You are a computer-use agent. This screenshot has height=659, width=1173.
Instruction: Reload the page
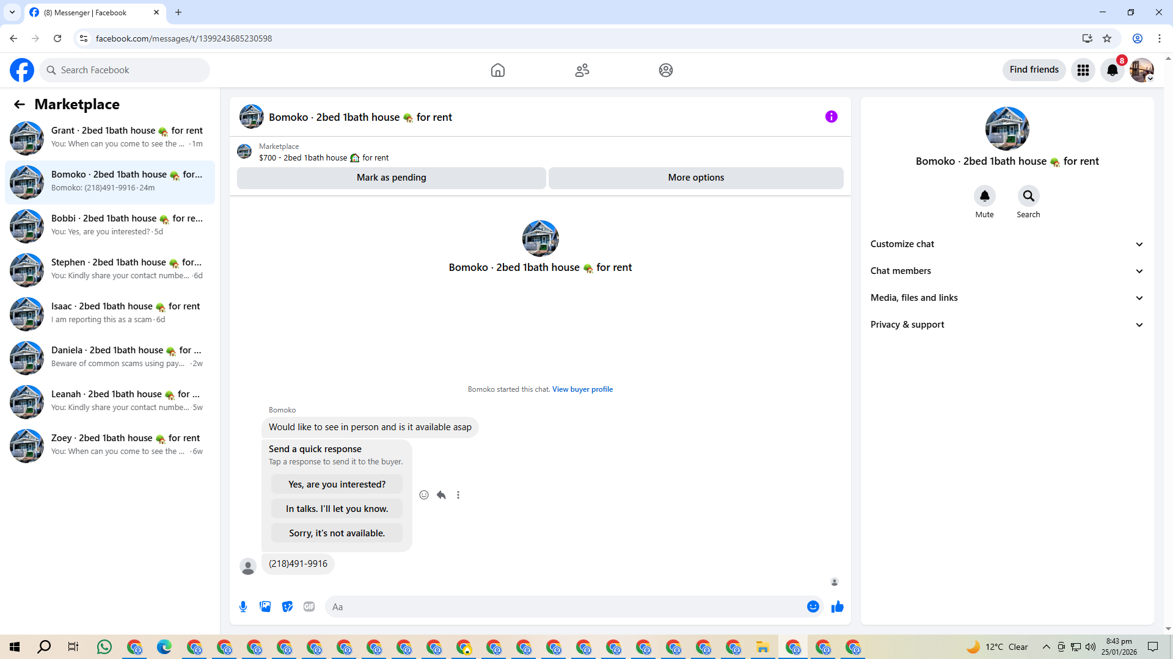coord(57,38)
